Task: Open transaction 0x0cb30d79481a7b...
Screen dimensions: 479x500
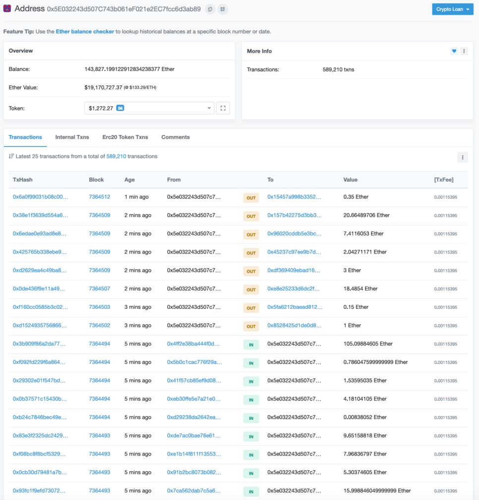Action: [x=40, y=472]
